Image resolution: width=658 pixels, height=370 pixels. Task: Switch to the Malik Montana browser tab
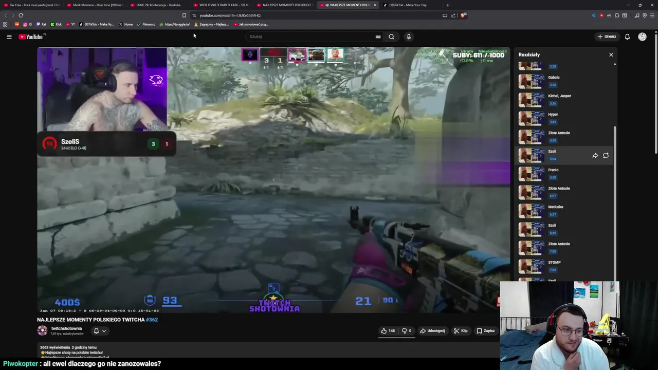pos(95,5)
